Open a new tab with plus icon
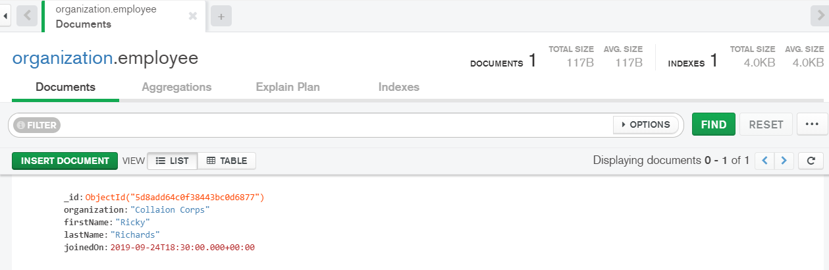 tap(221, 17)
